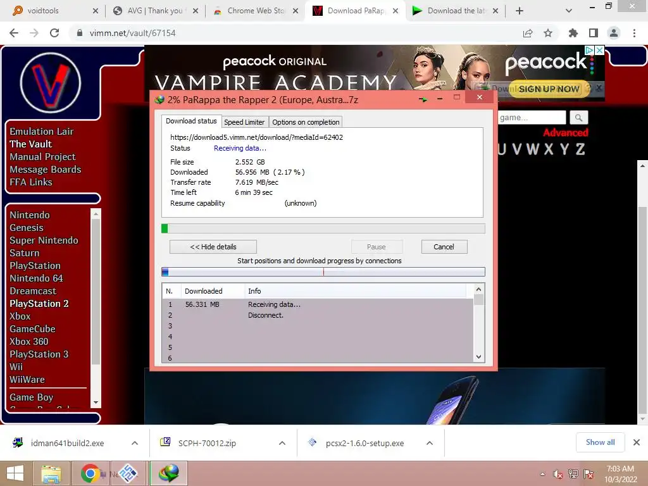Click the main download progress bar
The width and height of the screenshot is (648, 486).
323,228
